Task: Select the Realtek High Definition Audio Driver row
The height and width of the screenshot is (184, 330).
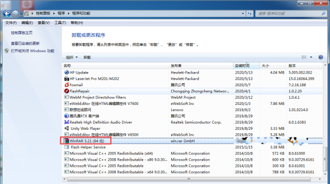Action: coord(192,122)
